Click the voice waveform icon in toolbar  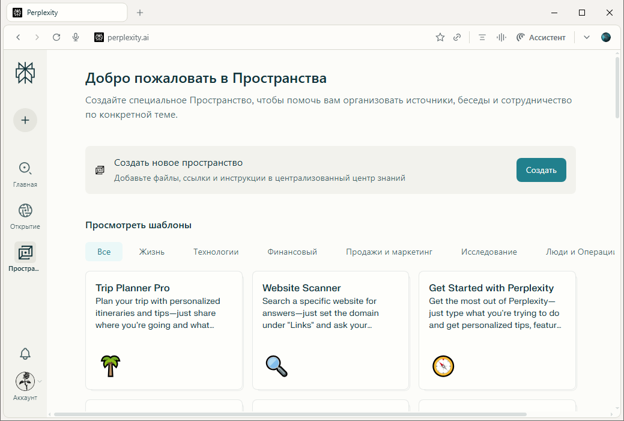tap(501, 37)
